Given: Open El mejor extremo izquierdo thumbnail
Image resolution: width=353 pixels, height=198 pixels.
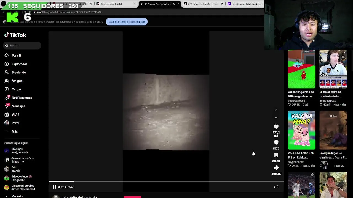Looking at the screenshot, I should tap(333, 69).
